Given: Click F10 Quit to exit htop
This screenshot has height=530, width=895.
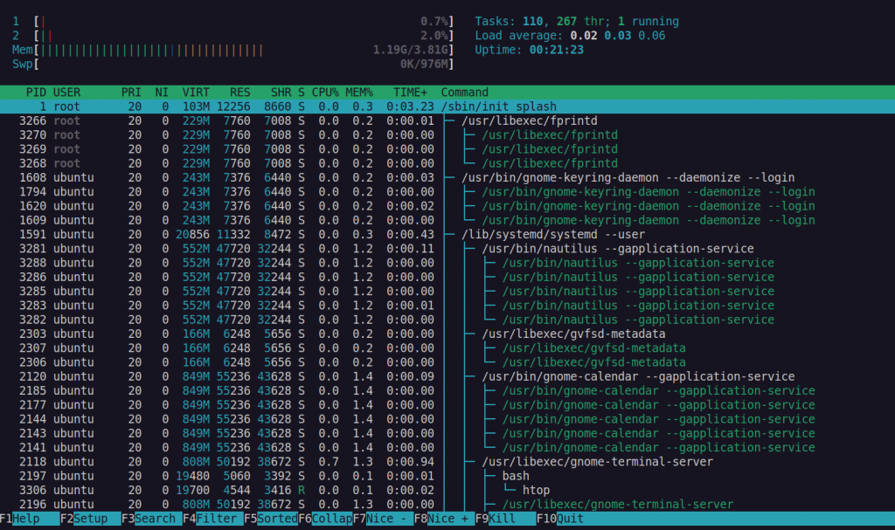Looking at the screenshot, I should click(x=560, y=519).
